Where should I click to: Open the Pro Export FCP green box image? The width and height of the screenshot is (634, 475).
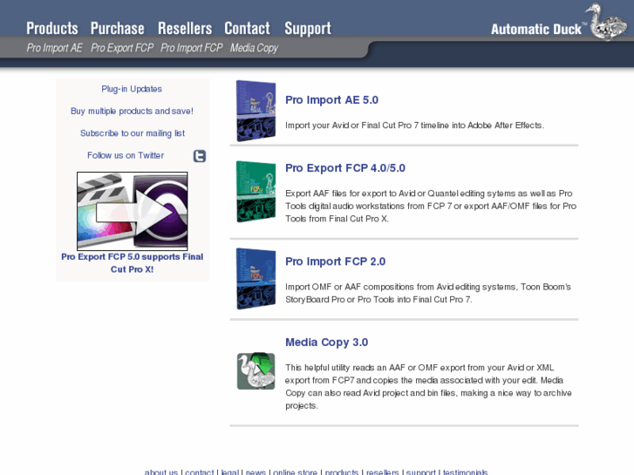pos(256,192)
